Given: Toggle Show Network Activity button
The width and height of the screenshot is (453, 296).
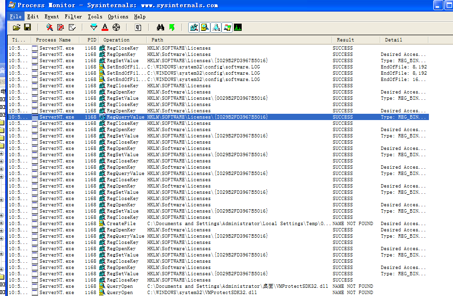Looking at the screenshot, I should coord(216,27).
